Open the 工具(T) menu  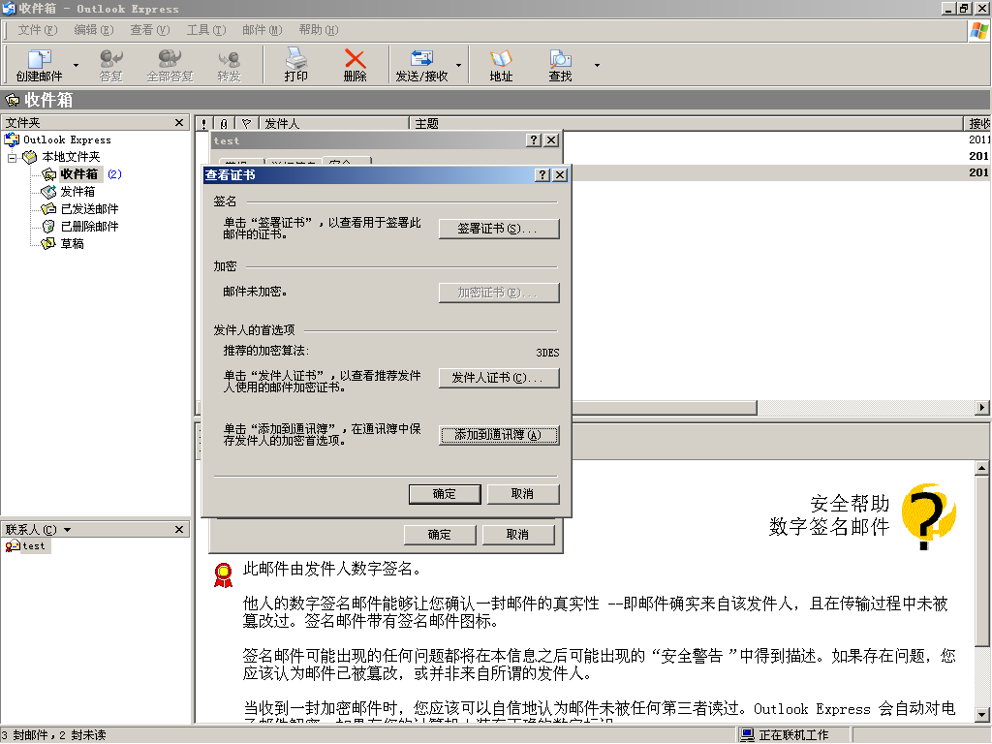coord(205,30)
